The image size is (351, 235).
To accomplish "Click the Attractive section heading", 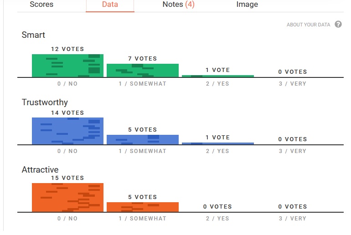I will coord(40,170).
